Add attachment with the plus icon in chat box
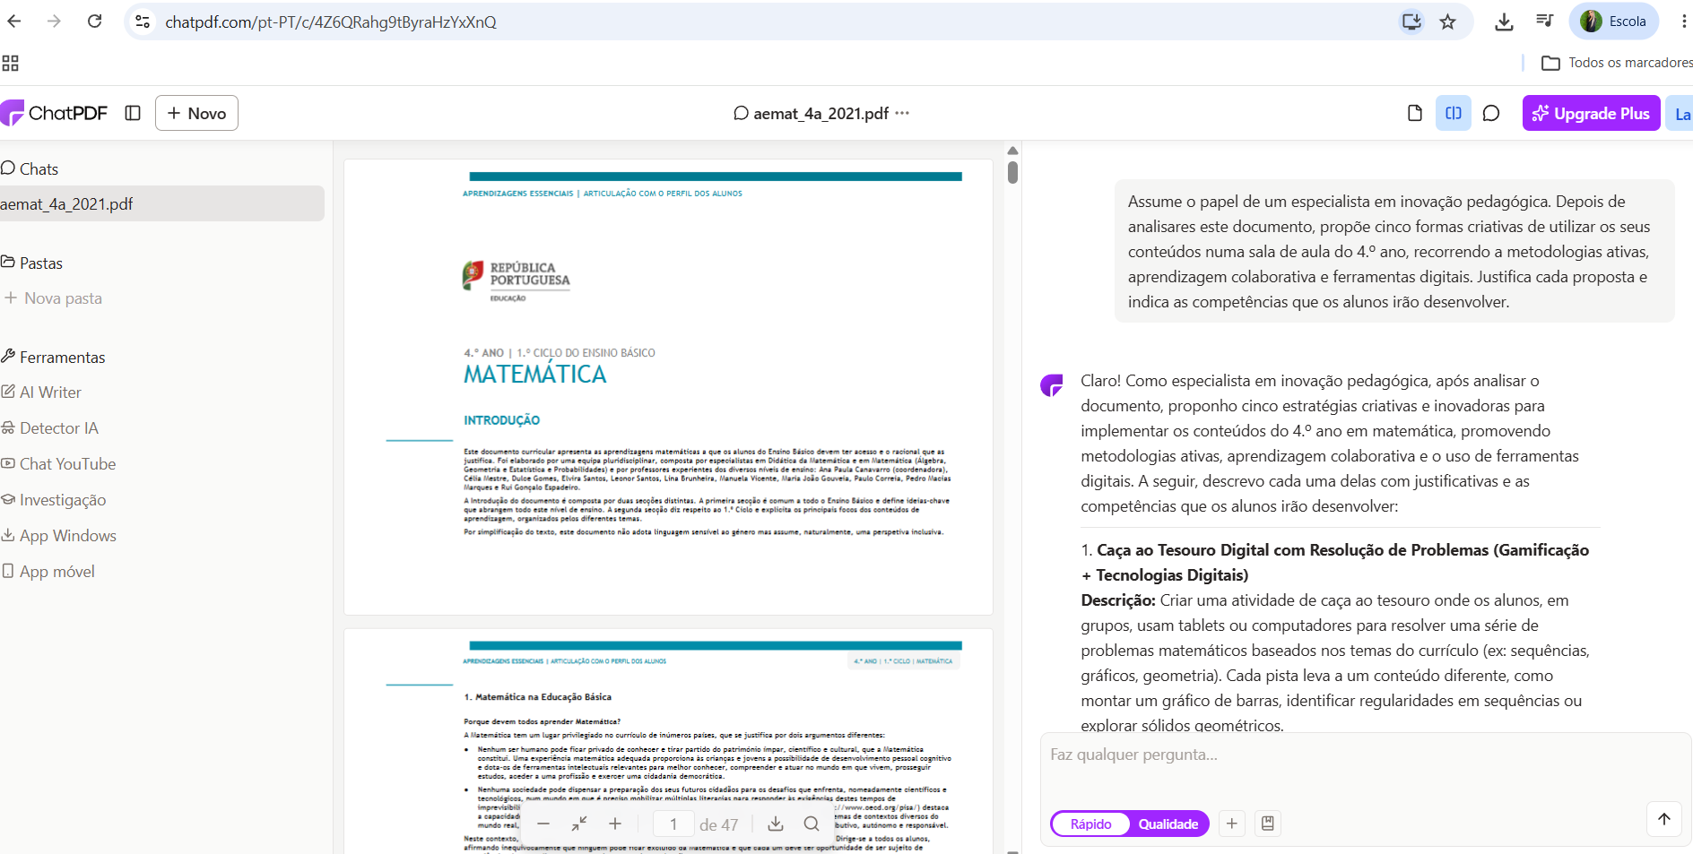The image size is (1693, 854). [1232, 824]
